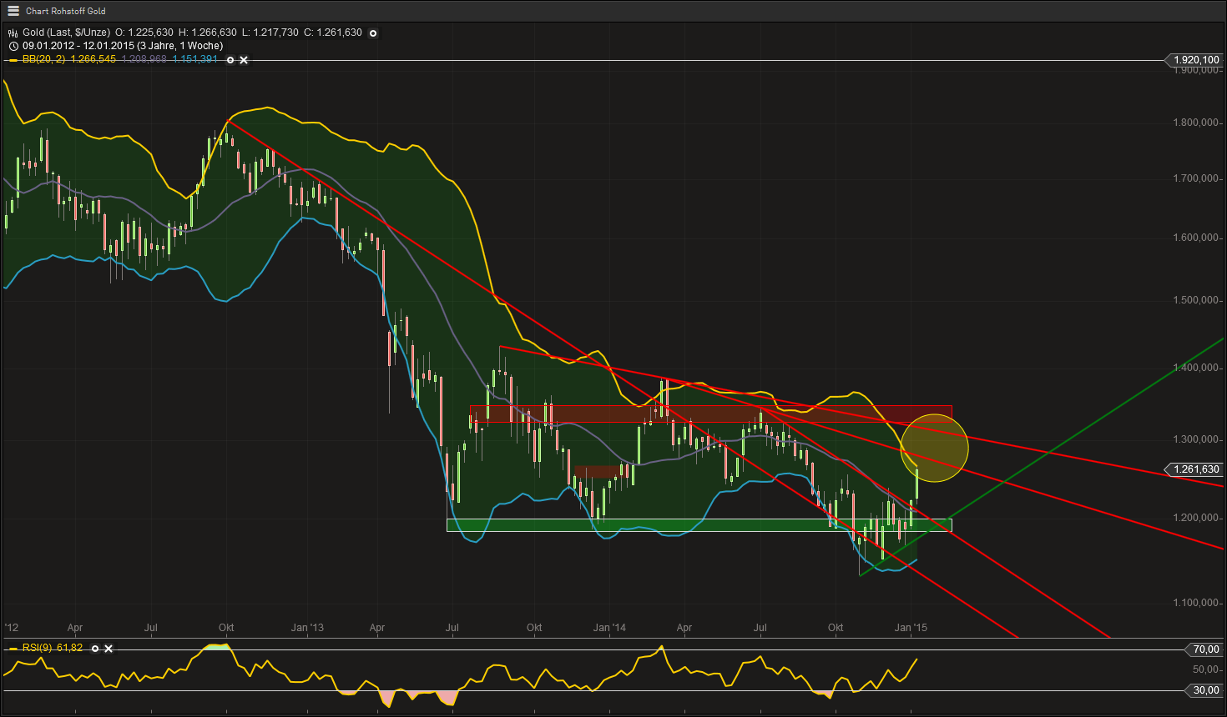Select the RSI(9) 61,82 legend label
Image resolution: width=1227 pixels, height=717 pixels.
[x=52, y=649]
